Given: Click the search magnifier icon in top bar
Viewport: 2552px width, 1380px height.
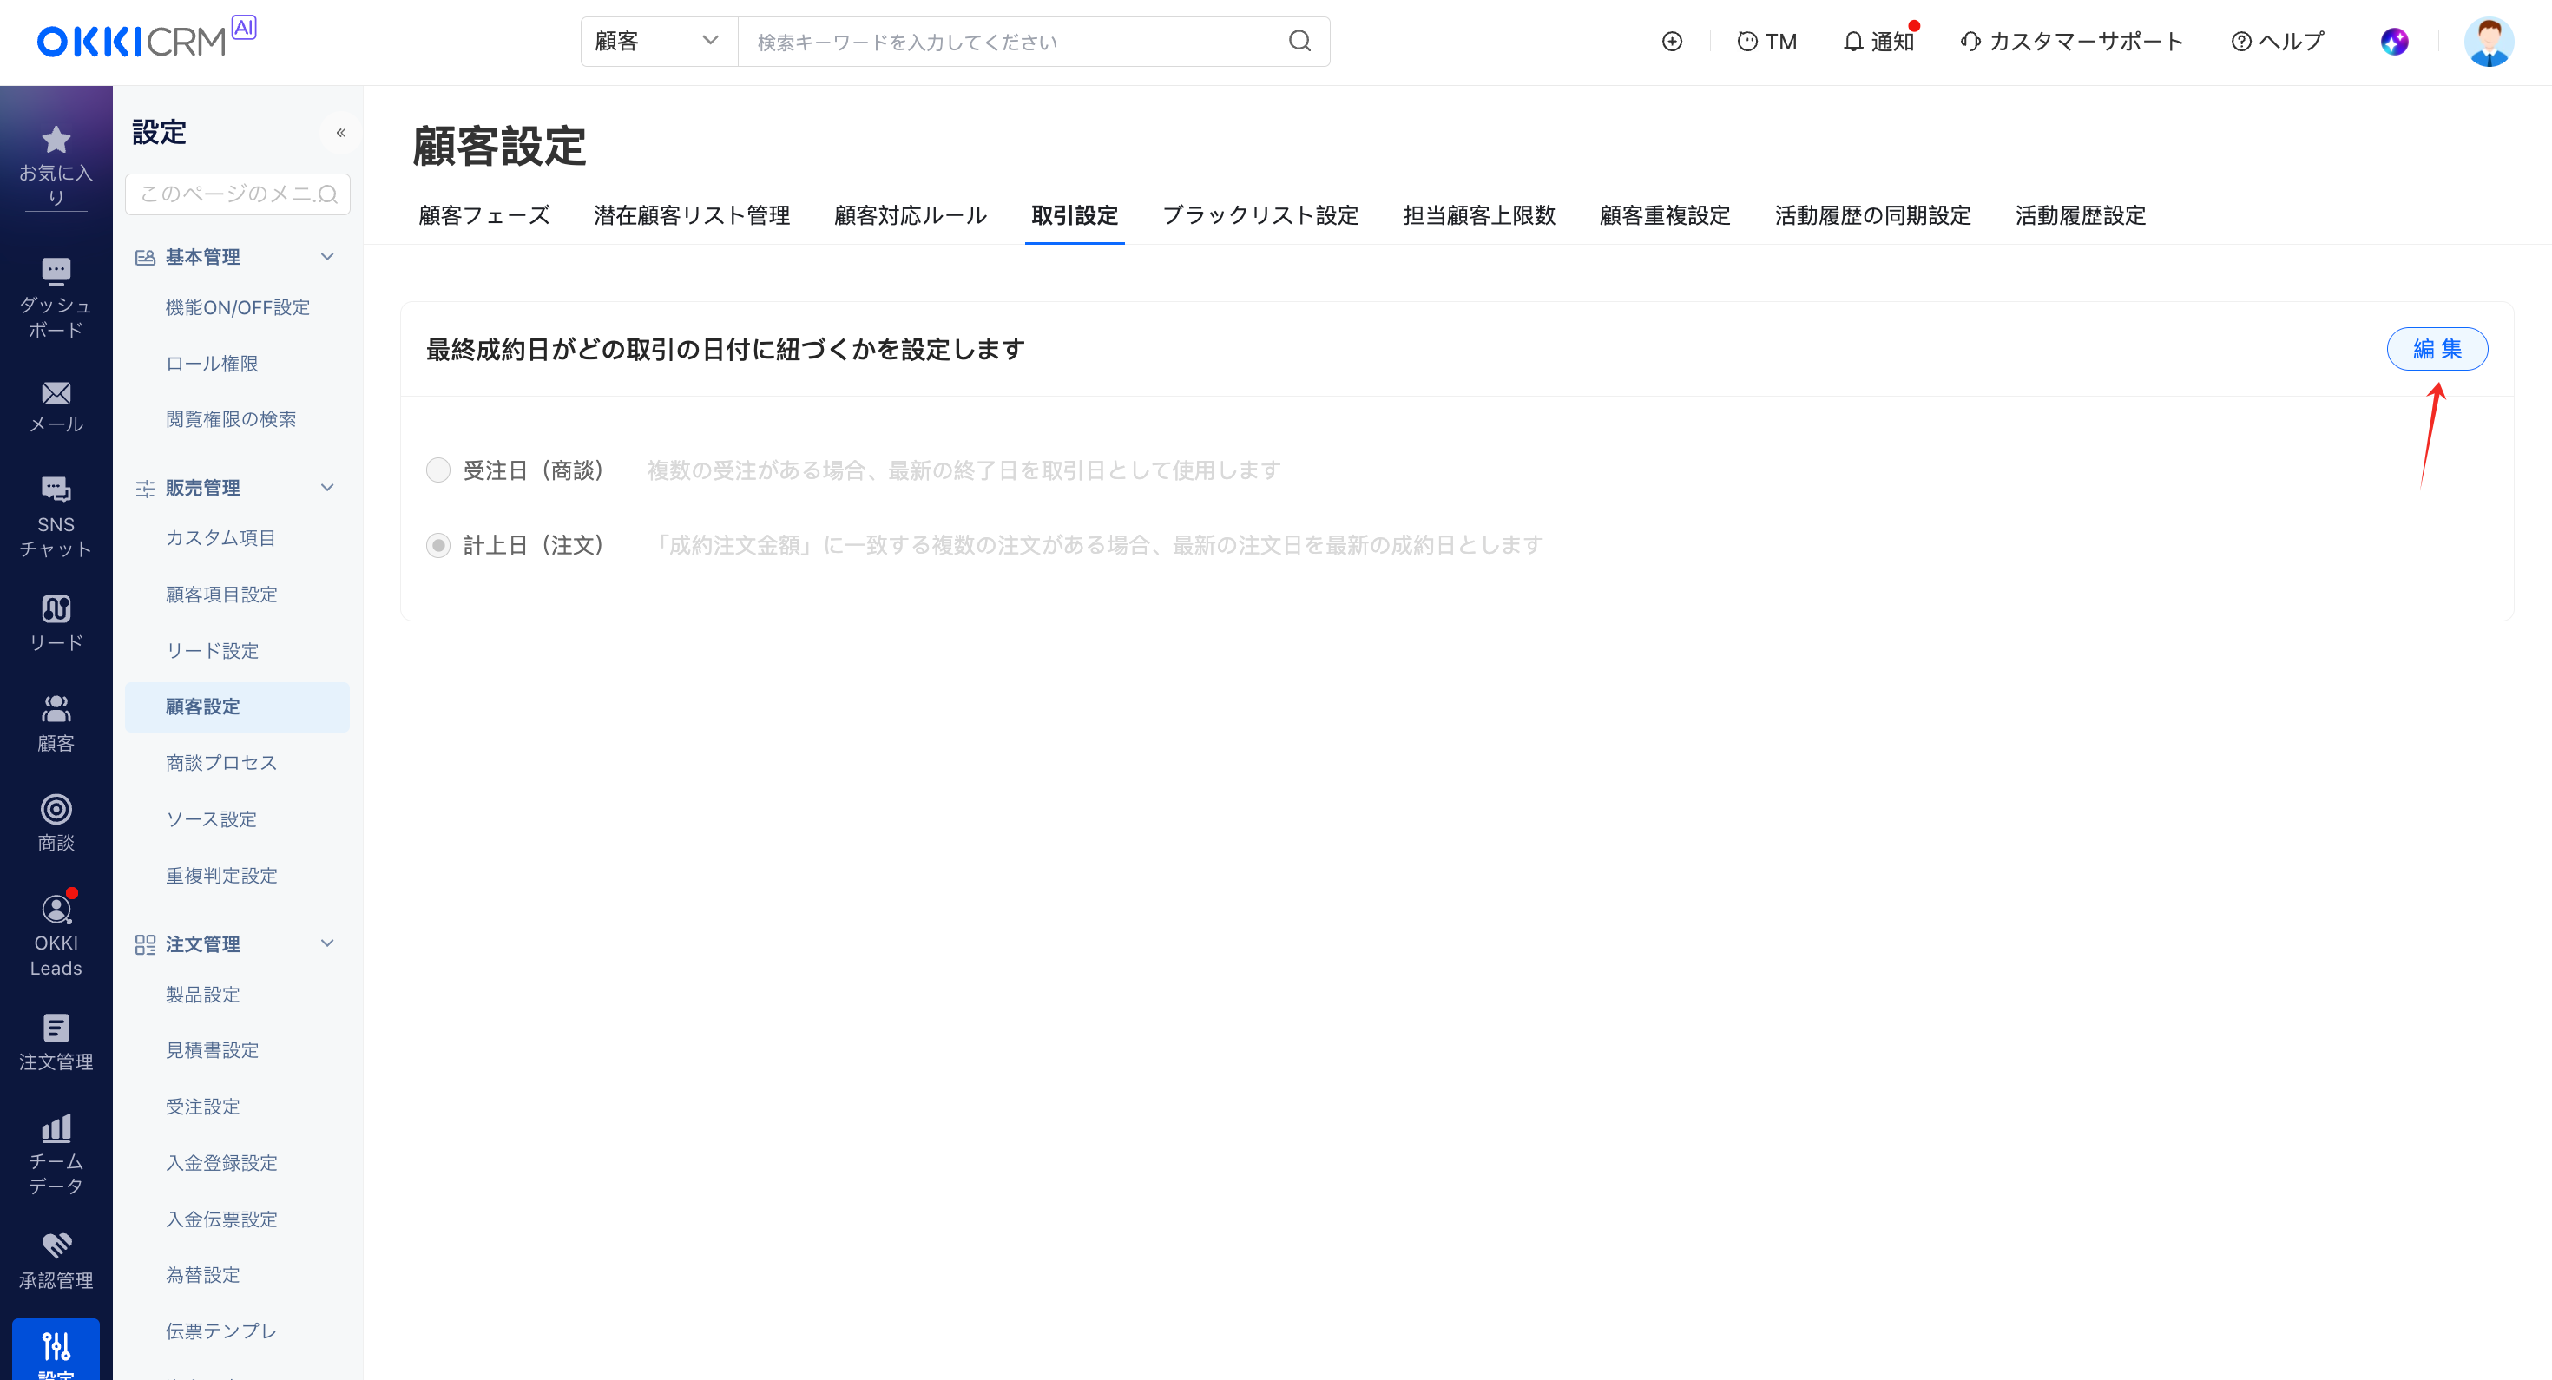Looking at the screenshot, I should 1299,42.
